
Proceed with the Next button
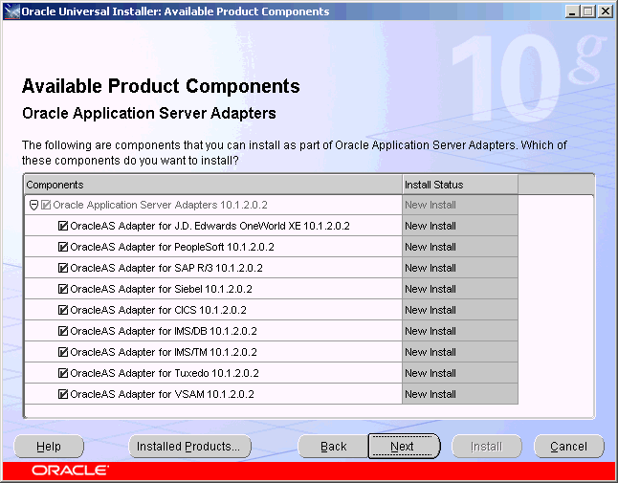(404, 447)
